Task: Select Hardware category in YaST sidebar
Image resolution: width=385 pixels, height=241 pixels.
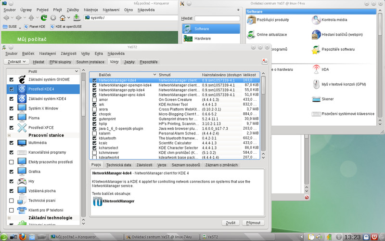Action: [211, 39]
